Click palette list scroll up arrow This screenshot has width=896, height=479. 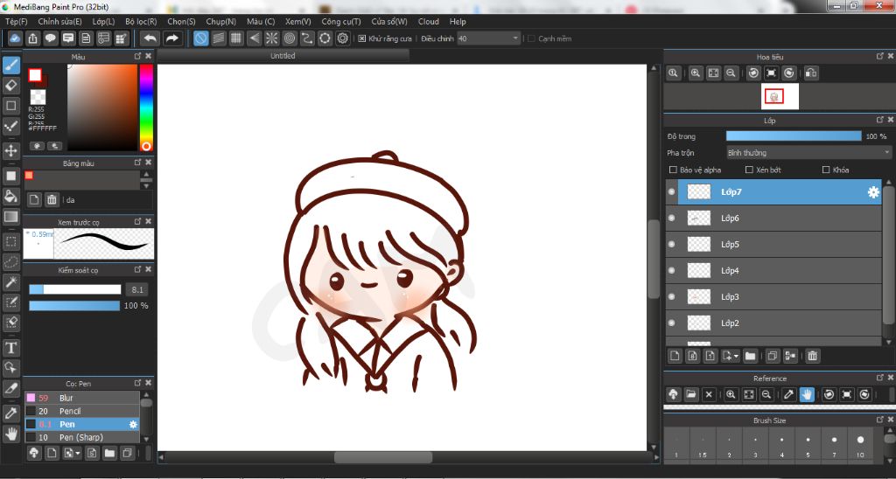[147, 174]
